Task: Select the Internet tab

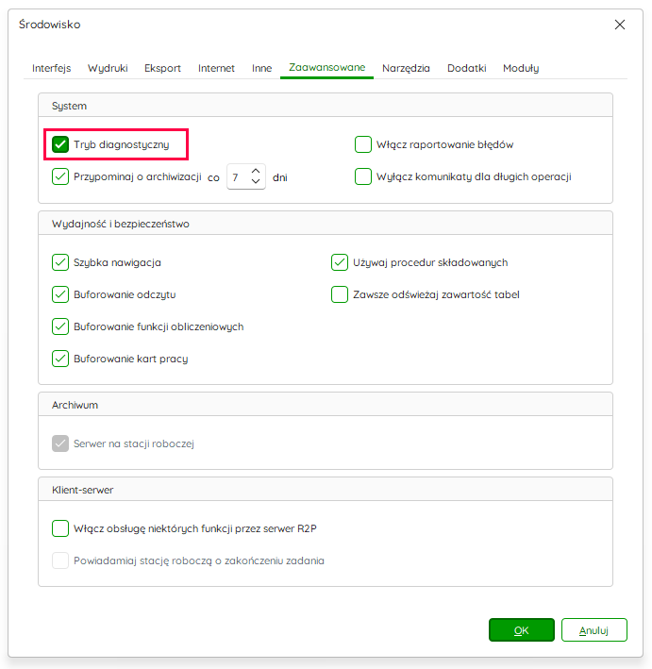Action: [x=216, y=68]
